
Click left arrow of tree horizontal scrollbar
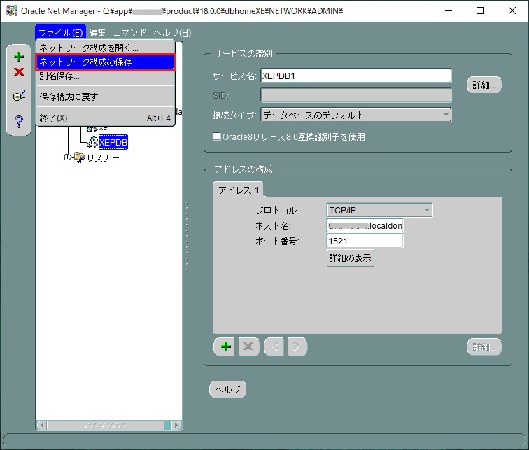pyautogui.click(x=41, y=425)
